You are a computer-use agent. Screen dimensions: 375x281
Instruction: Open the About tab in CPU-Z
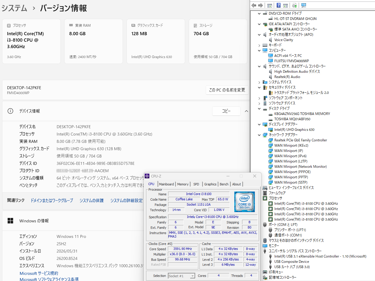click(x=237, y=184)
